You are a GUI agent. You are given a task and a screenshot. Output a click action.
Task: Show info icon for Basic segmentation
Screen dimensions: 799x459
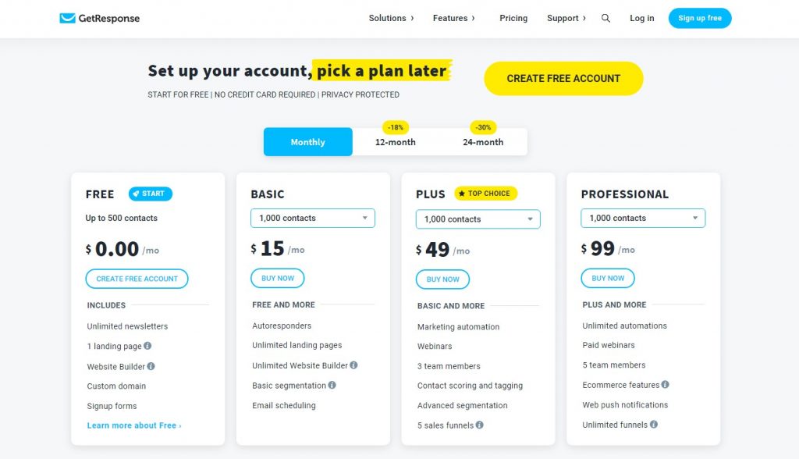tap(332, 385)
